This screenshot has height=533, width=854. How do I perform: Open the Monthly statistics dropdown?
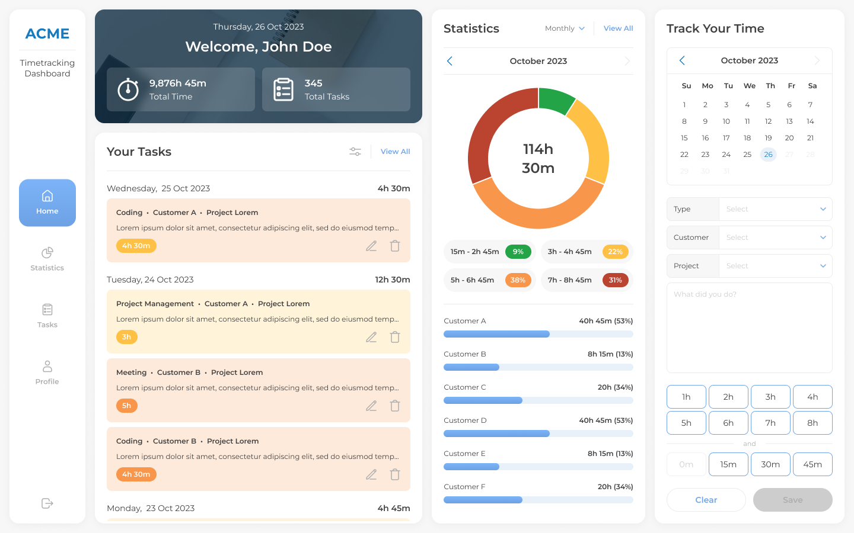(564, 28)
